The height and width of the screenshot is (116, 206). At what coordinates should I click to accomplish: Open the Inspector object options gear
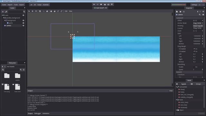[203, 15]
